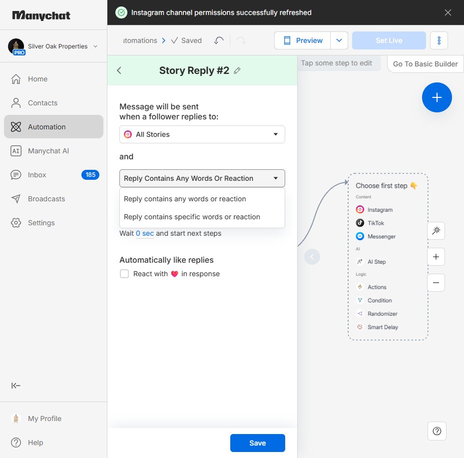Click the Inbox 185 unread badge
The width and height of the screenshot is (464, 458).
[x=90, y=175]
